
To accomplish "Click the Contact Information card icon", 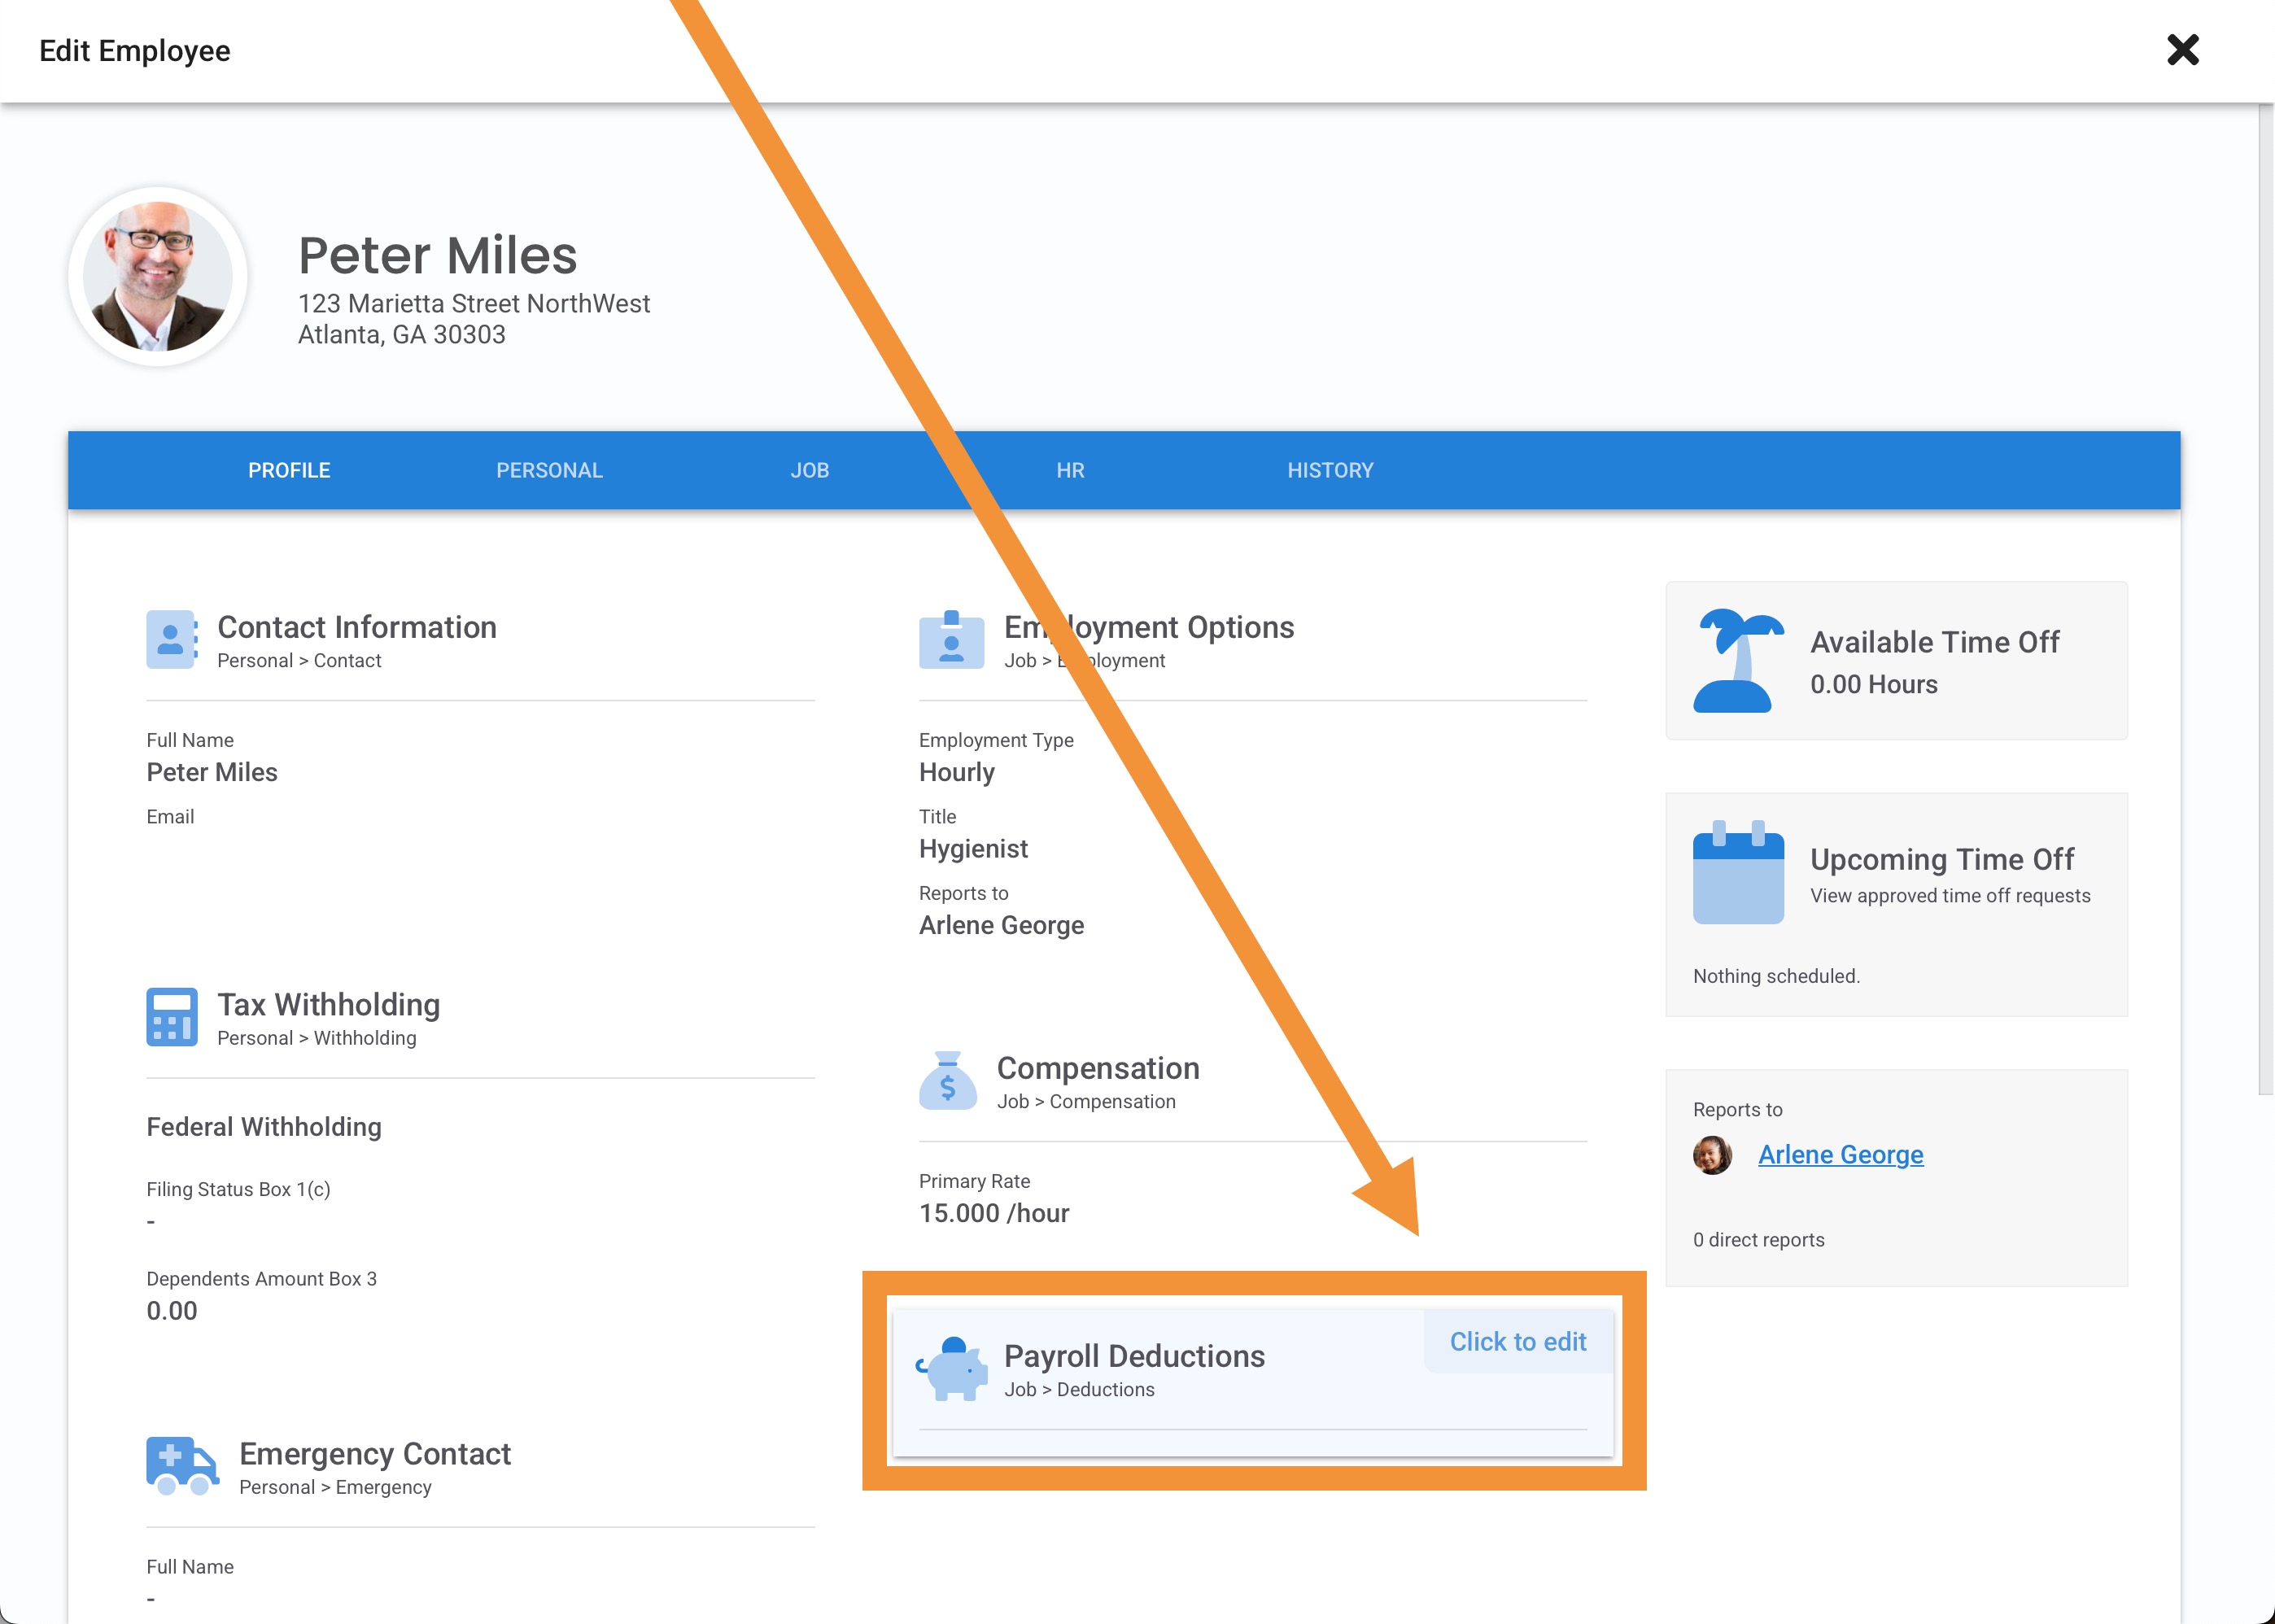I will coord(171,639).
